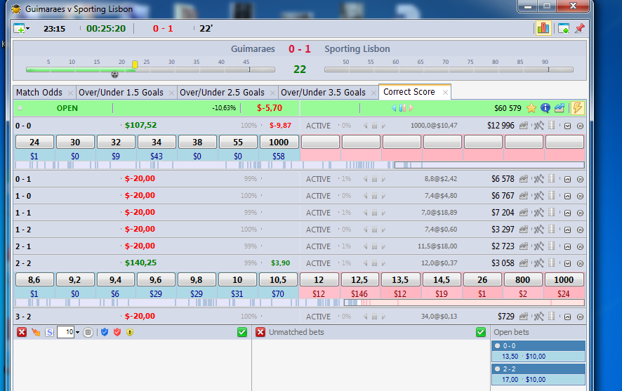Click back odds 8,6 for 2 - 2
622x391 pixels.
coord(34,279)
